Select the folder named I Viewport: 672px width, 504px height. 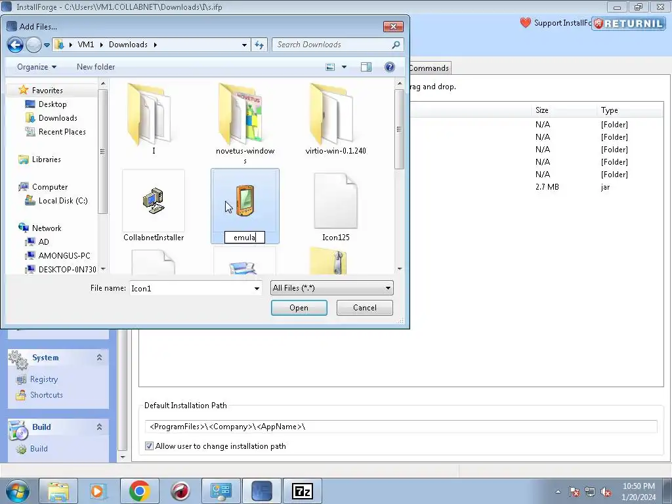[x=154, y=118]
